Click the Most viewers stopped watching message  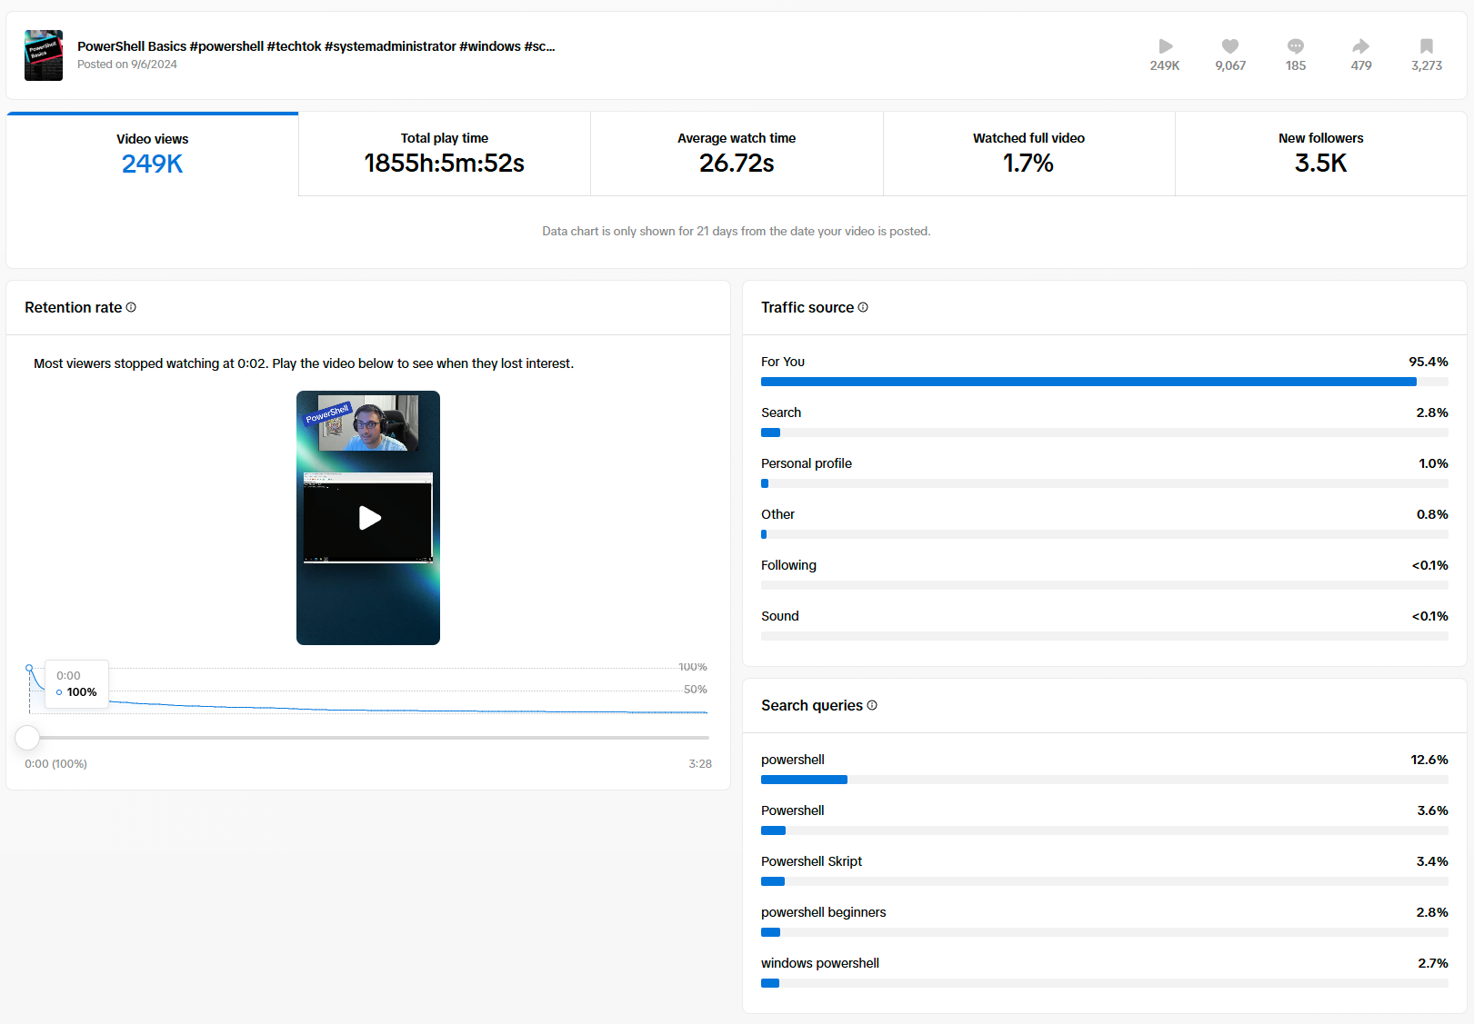coord(304,363)
